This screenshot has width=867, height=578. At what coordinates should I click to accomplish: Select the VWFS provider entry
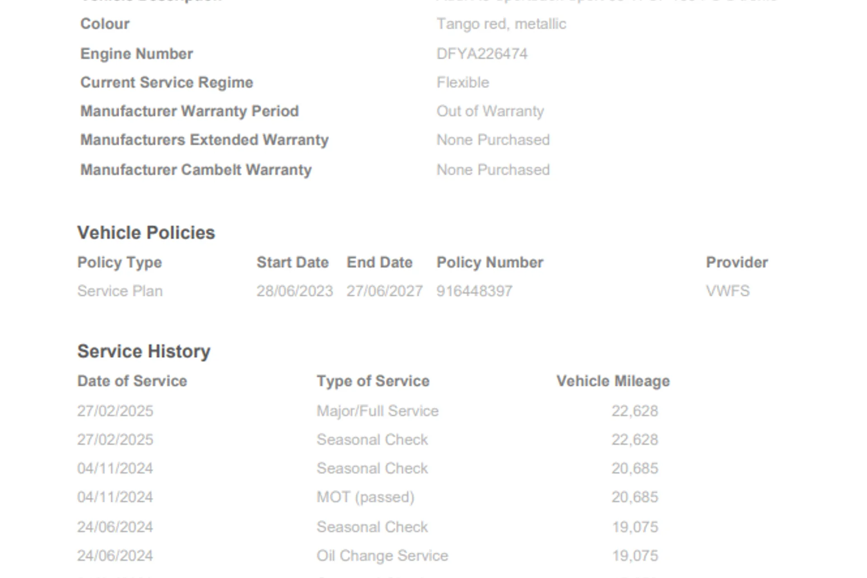click(x=728, y=291)
